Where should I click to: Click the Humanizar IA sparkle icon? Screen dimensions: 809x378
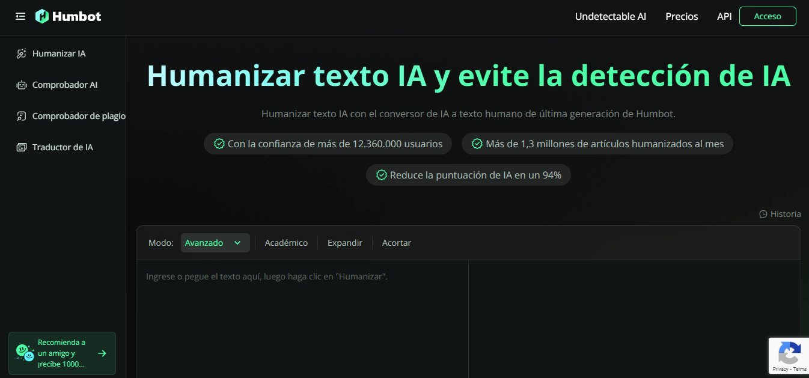coord(21,53)
